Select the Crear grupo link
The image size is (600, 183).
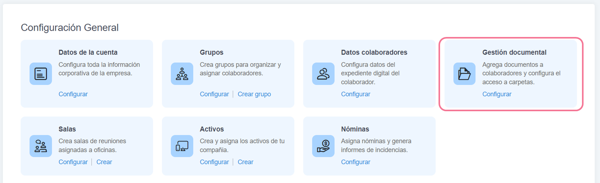(254, 94)
